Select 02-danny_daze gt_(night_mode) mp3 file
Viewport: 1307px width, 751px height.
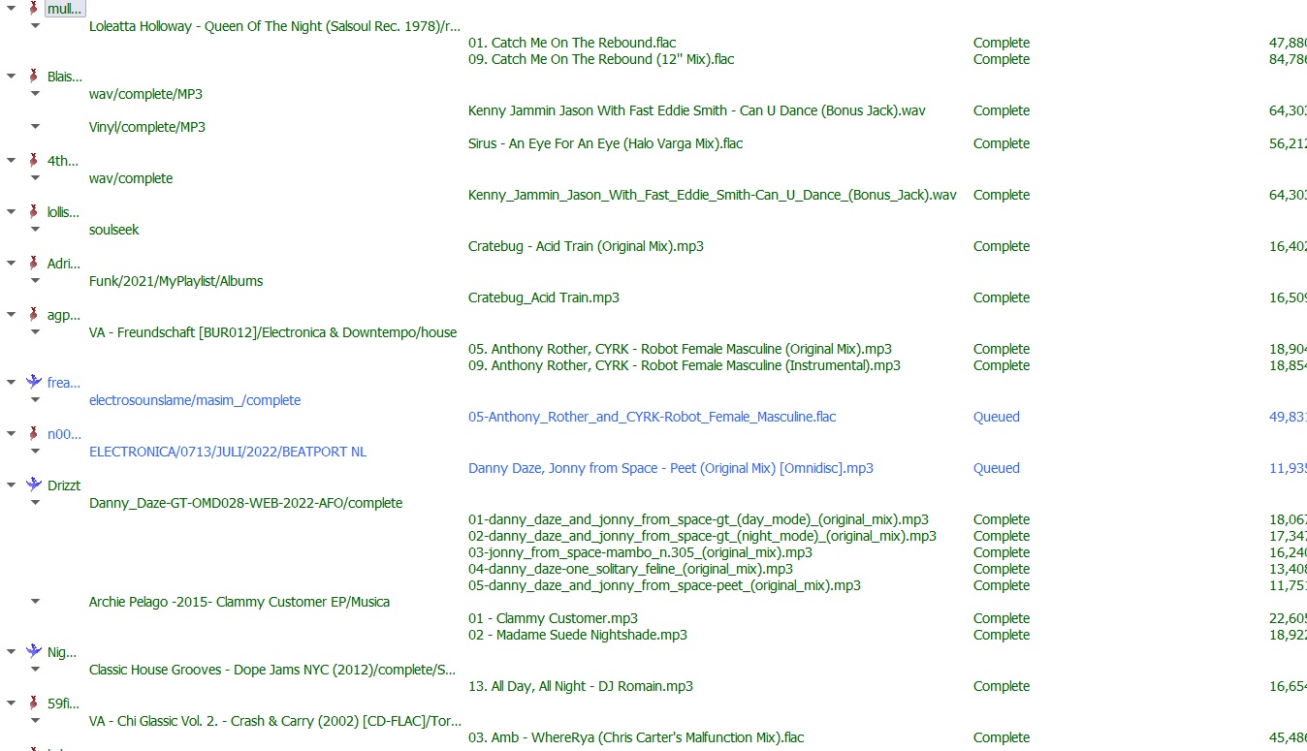702,536
